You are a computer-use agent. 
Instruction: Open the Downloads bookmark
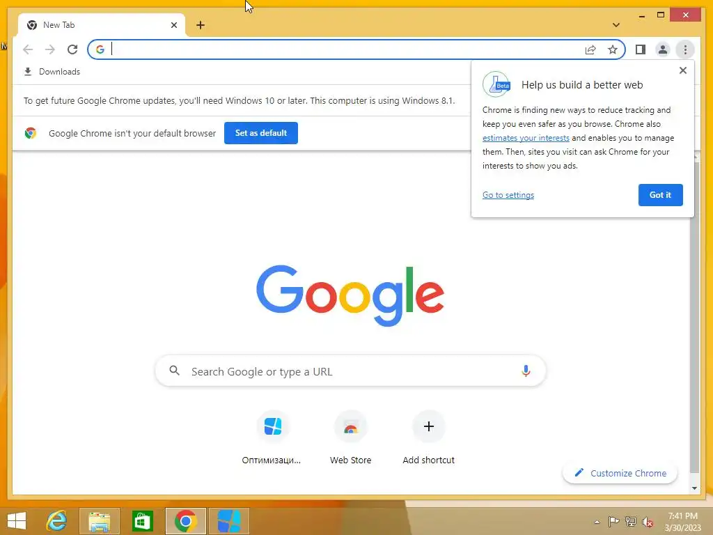(52, 72)
